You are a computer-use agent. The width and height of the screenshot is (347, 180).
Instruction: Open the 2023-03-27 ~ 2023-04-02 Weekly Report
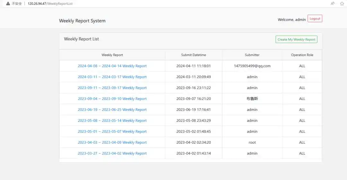point(112,153)
